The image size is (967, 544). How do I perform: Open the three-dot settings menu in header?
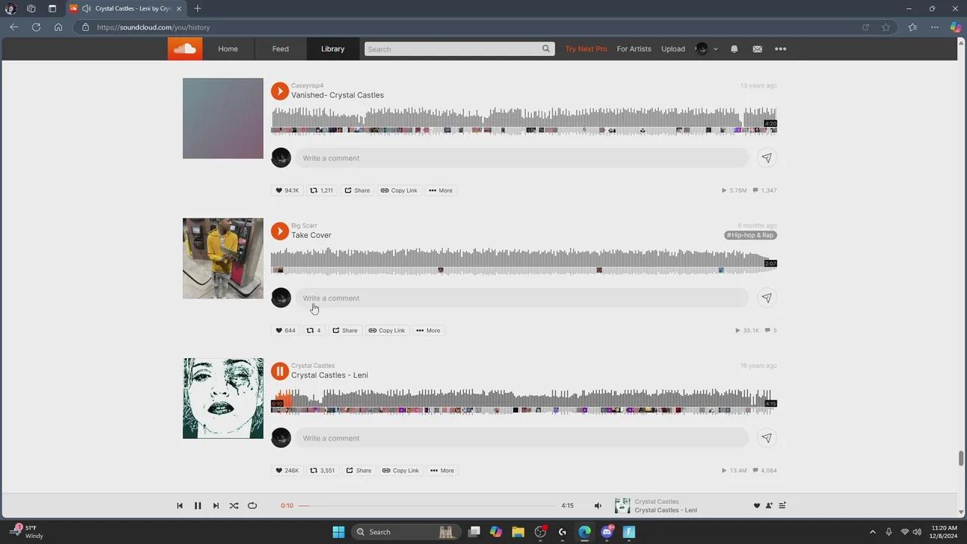point(780,49)
